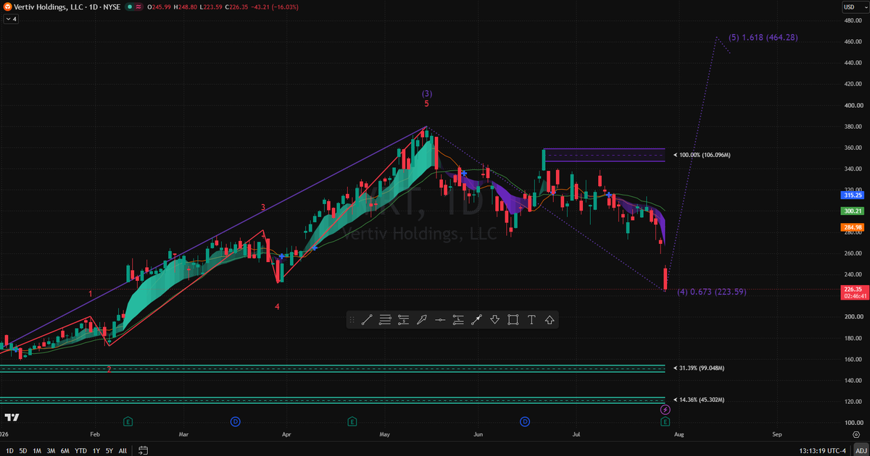Set the range to 1M
870x456 pixels.
37,450
